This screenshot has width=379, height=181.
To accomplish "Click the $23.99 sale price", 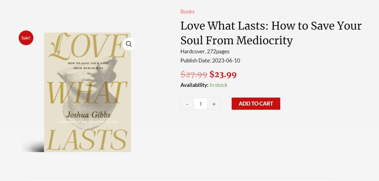I will pyautogui.click(x=223, y=74).
